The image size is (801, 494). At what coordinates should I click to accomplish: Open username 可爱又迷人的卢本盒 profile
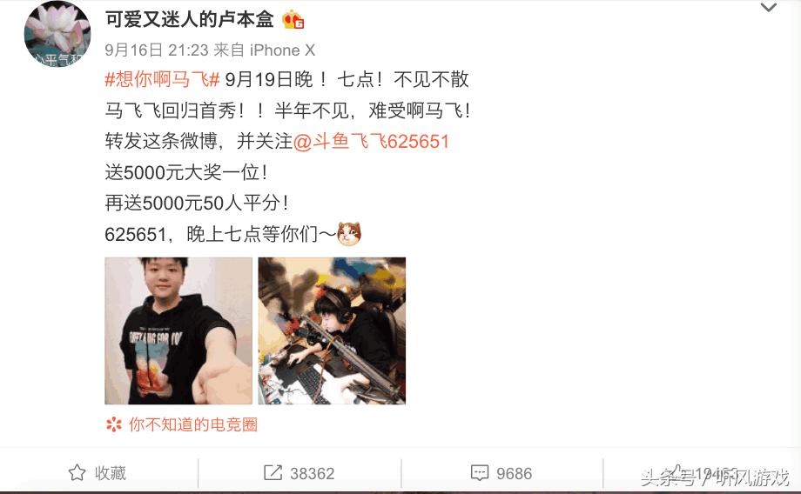[x=190, y=19]
